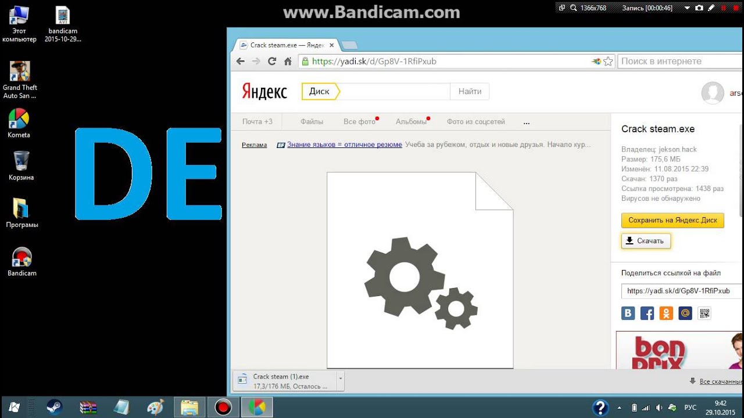Stop recording with the Bandicam red circle

pyautogui.click(x=735, y=8)
